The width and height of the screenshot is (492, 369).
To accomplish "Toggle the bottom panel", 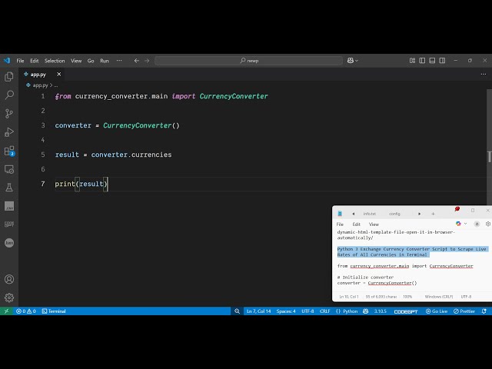I will pyautogui.click(x=432, y=61).
